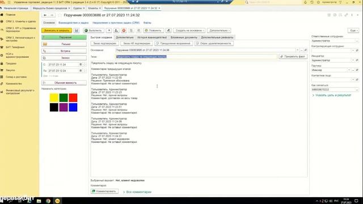Screen dimensions: 363x204
Task: Pick the green category color
Action: click(64, 97)
